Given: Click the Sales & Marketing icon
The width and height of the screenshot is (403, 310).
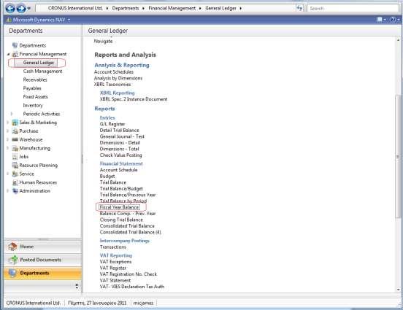Looking at the screenshot, I should 15,123.
